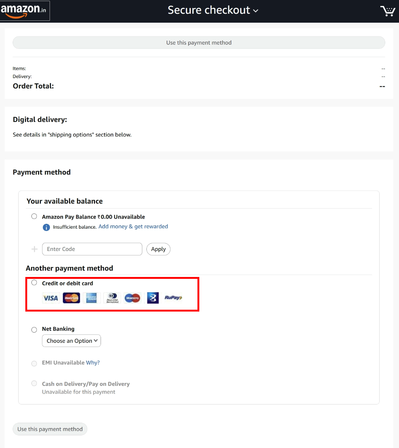Viewport: 399px width, 448px height.
Task: Click the Visa card logo
Action: coord(51,298)
